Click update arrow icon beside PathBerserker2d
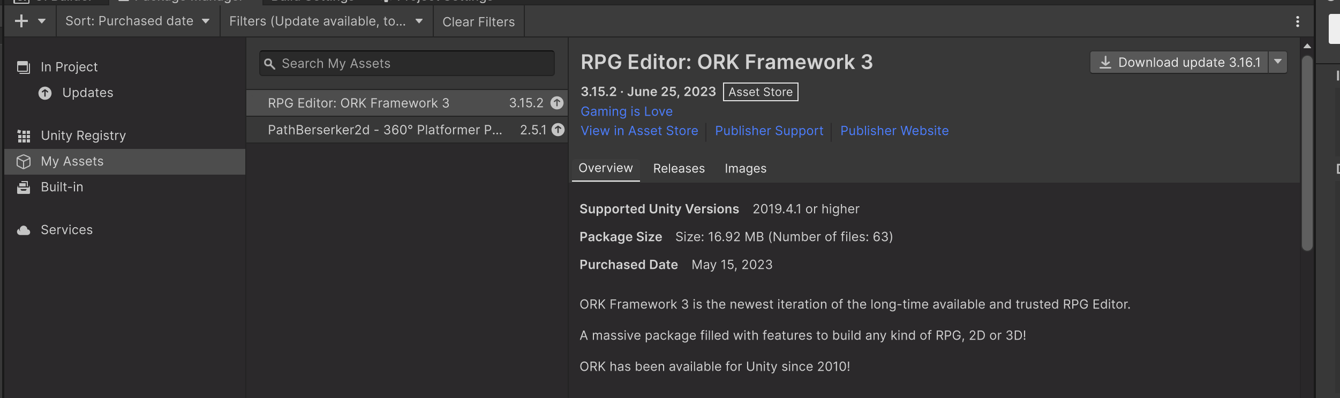The height and width of the screenshot is (398, 1340). (x=558, y=130)
